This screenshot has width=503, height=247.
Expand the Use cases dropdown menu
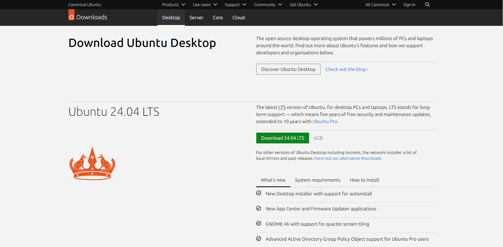point(205,4)
